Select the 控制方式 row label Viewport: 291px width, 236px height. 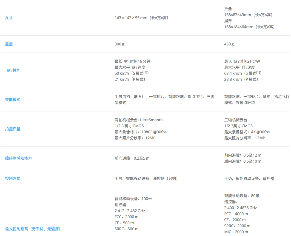pyautogui.click(x=13, y=179)
